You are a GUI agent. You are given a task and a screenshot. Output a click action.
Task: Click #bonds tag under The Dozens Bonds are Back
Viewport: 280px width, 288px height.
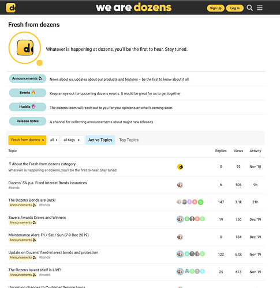pos(44,205)
